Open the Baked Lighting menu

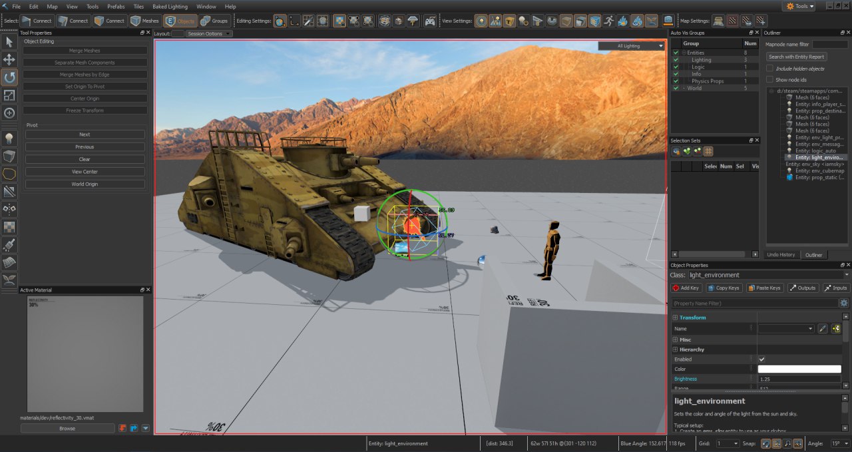tap(170, 6)
